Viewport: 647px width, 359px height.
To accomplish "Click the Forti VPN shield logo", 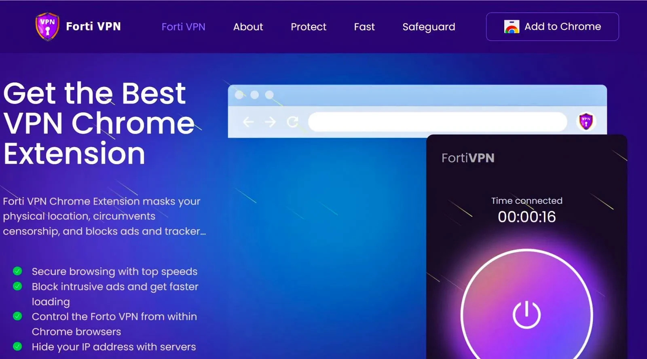I will coord(47,26).
